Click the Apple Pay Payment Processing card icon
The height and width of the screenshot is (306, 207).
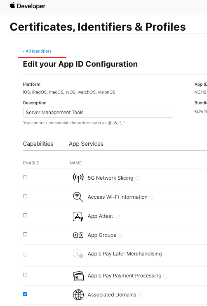click(78, 276)
